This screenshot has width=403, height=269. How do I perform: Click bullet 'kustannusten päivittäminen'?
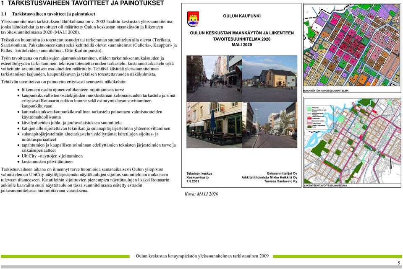pyautogui.click(x=47, y=162)
